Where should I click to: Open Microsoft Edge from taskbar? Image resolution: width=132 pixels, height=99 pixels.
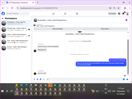point(26,85)
